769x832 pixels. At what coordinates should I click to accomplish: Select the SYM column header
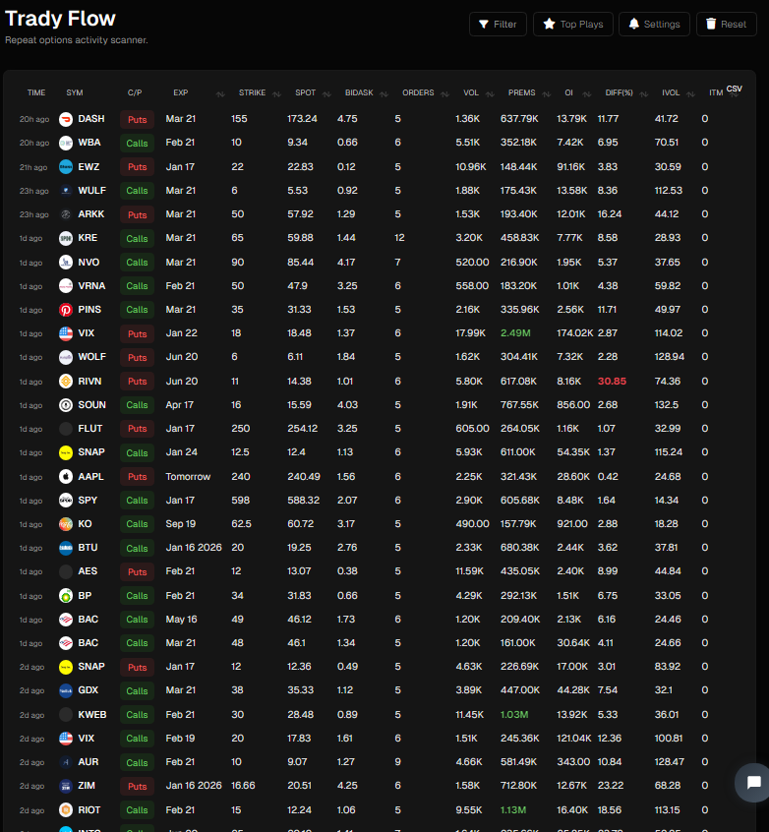tap(75, 92)
